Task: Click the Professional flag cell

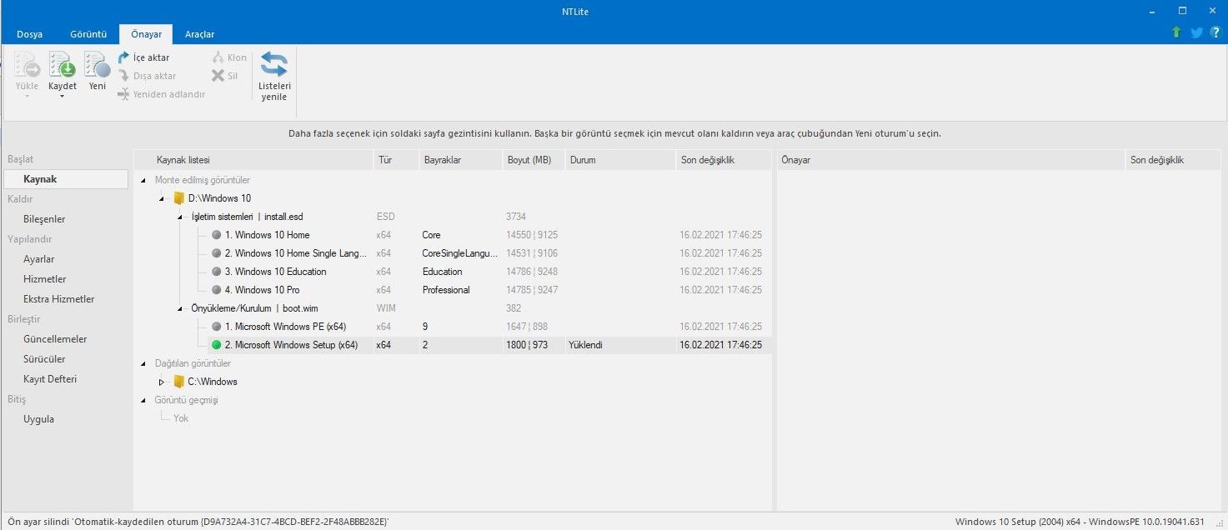Action: [x=446, y=290]
